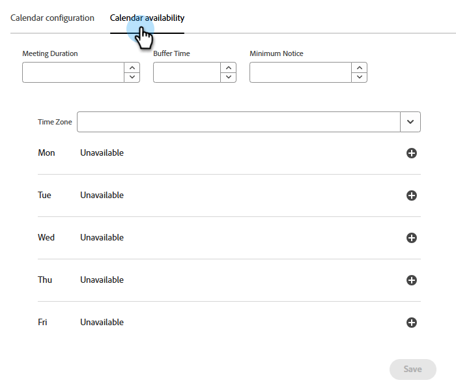This screenshot has height=391, width=456.
Task: Add availability slot for Thursday
Action: (x=411, y=280)
